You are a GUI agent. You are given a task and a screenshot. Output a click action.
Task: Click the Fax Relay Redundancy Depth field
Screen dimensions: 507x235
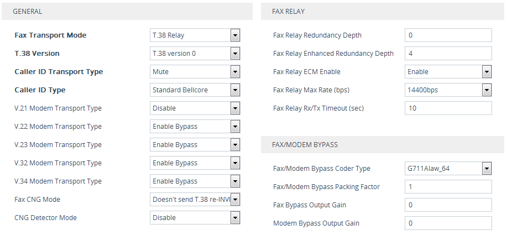click(448, 35)
